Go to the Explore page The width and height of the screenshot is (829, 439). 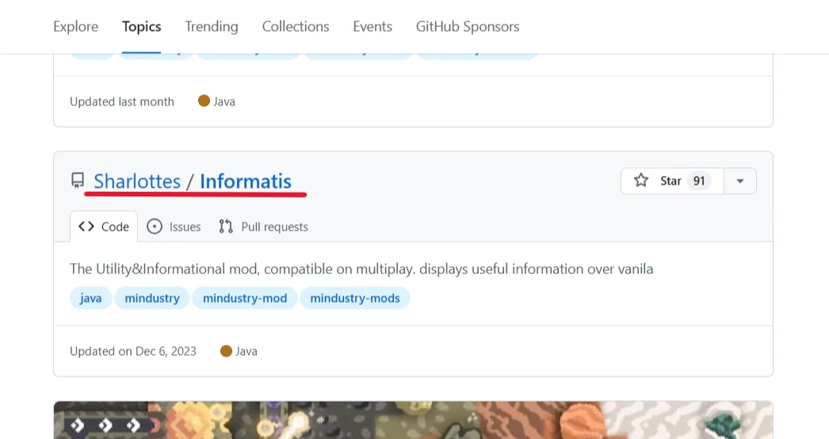pyautogui.click(x=76, y=26)
